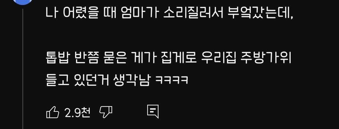Image resolution: width=339 pixels, height=129 pixels.
Task: Click the word 톱밥 in the comment
Action: tap(57, 59)
